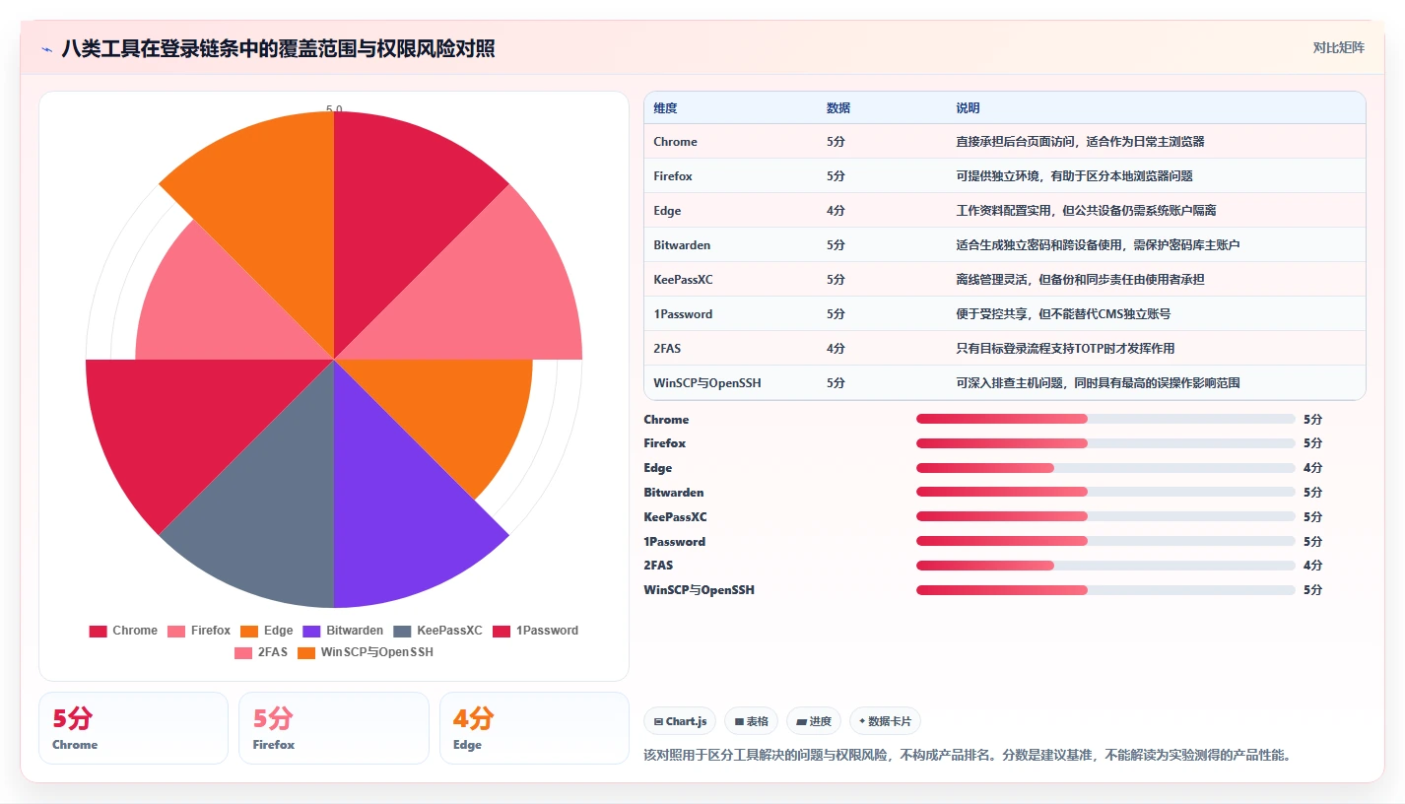Click the 数据卡片 chip
1405x804 pixels.
885,721
